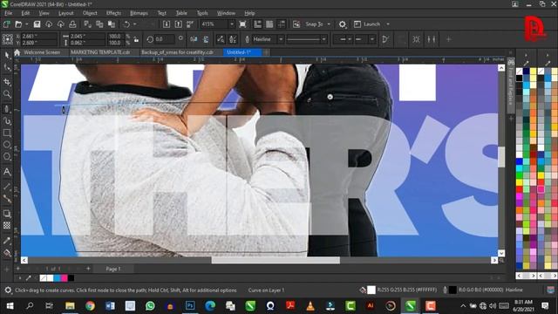
Task: Click the horizontal scrollbar thumb
Action: point(276,260)
